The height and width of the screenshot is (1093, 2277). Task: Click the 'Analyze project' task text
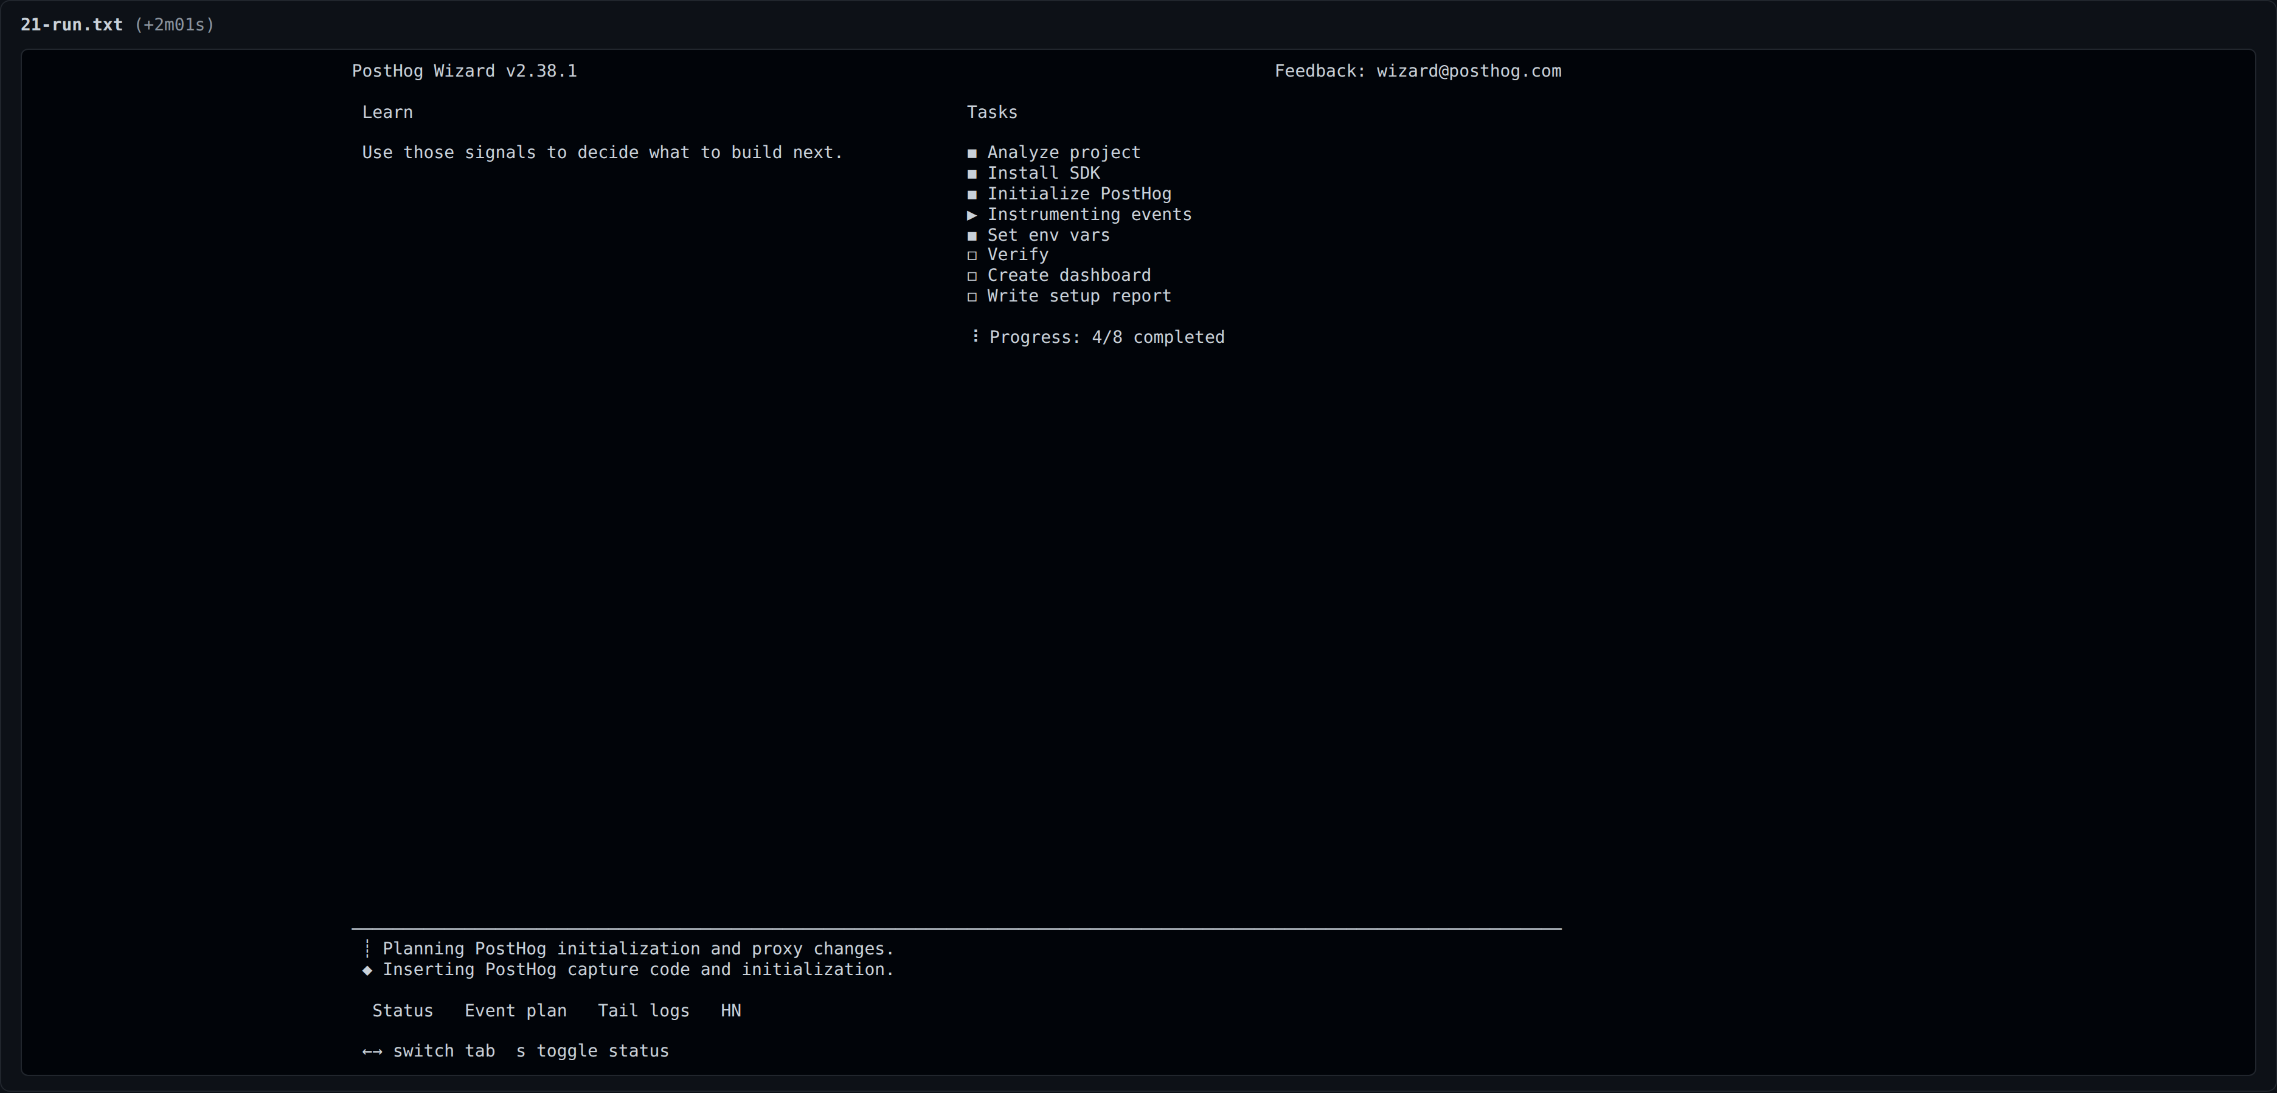click(x=1063, y=152)
